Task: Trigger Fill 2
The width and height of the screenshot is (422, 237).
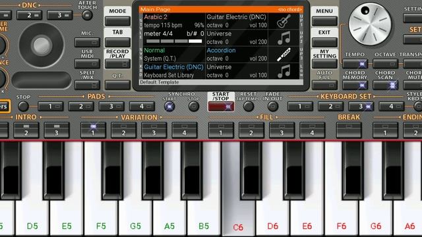Action: pyautogui.click(x=251, y=130)
